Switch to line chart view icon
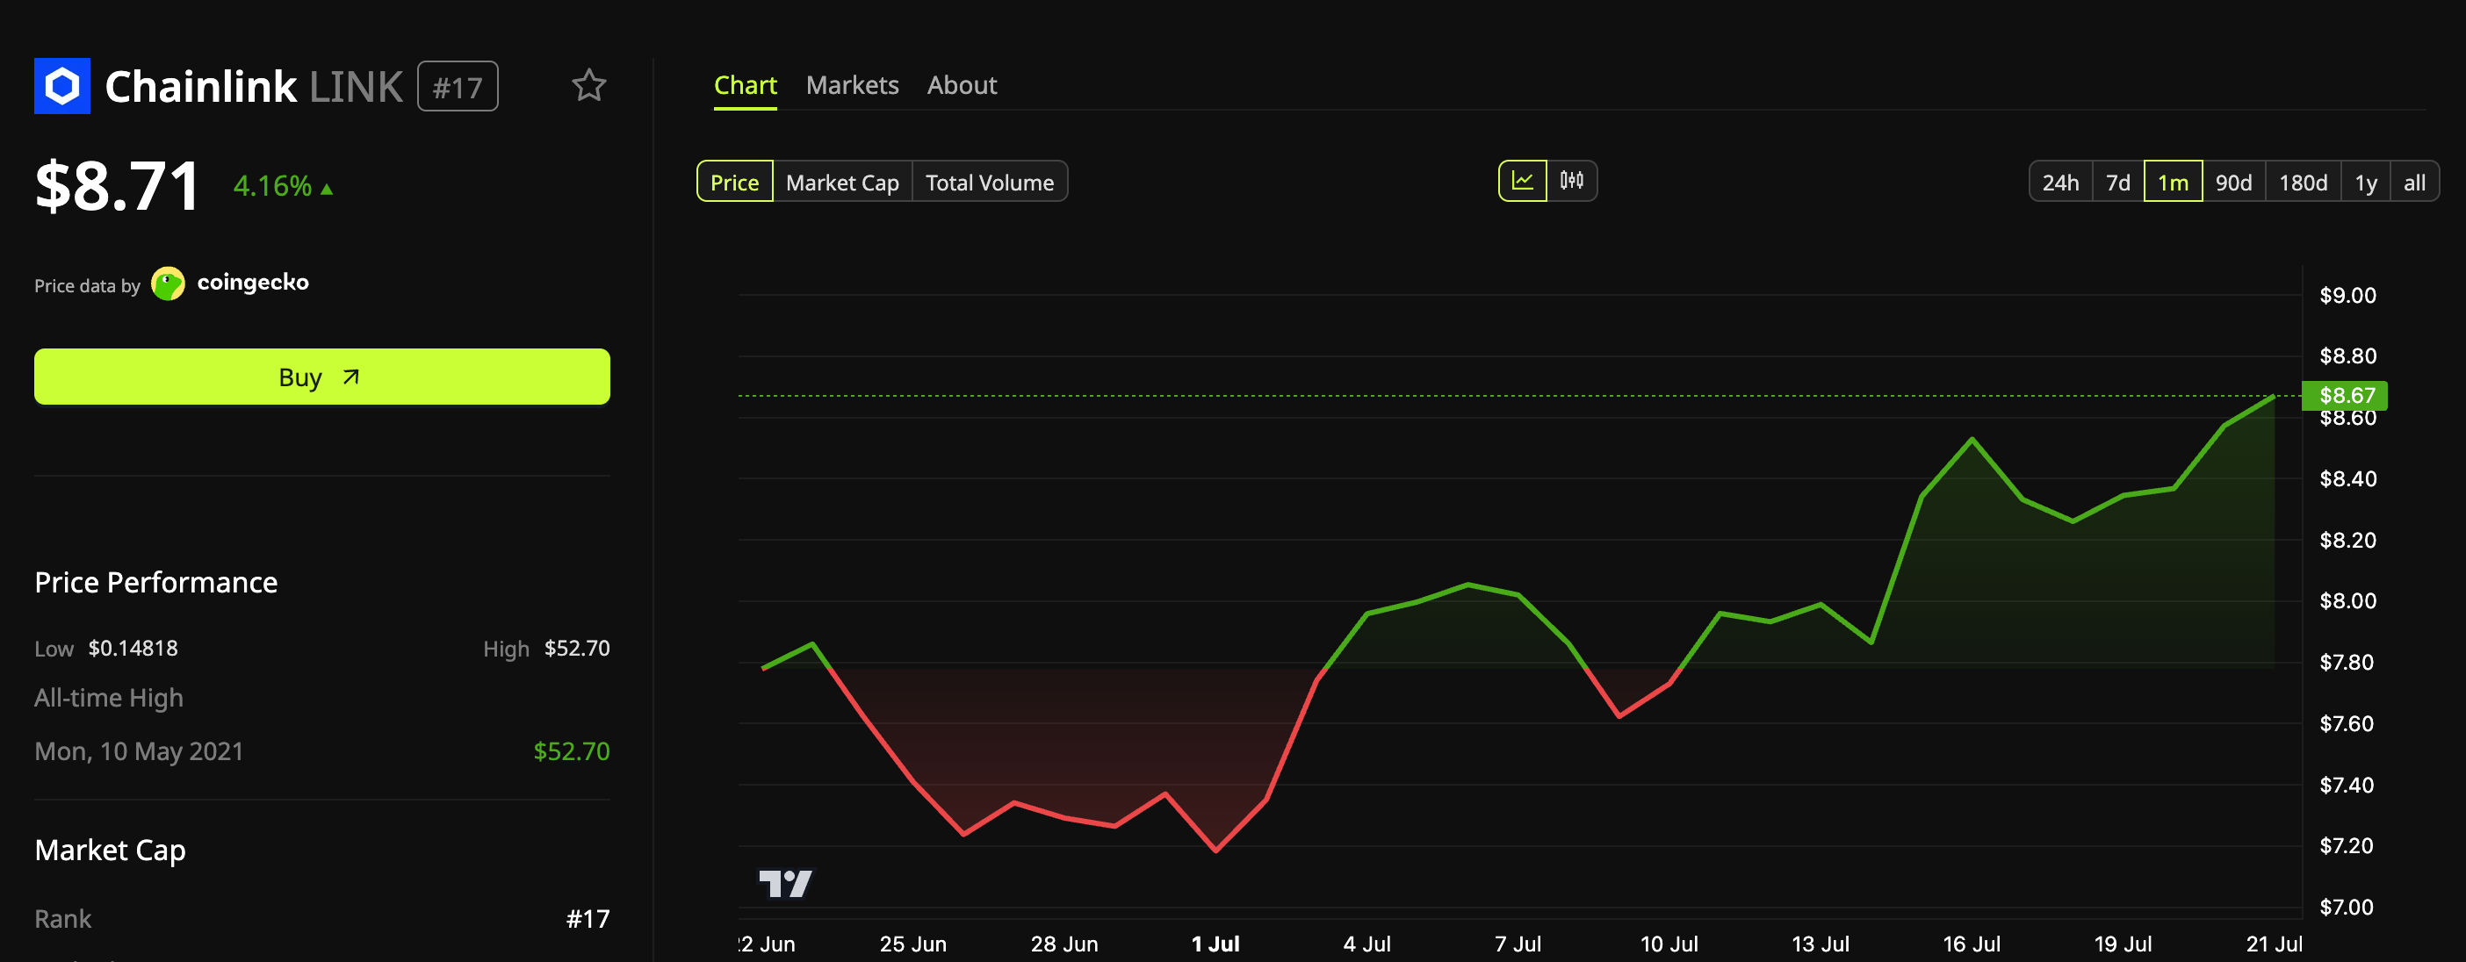 point(1522,181)
